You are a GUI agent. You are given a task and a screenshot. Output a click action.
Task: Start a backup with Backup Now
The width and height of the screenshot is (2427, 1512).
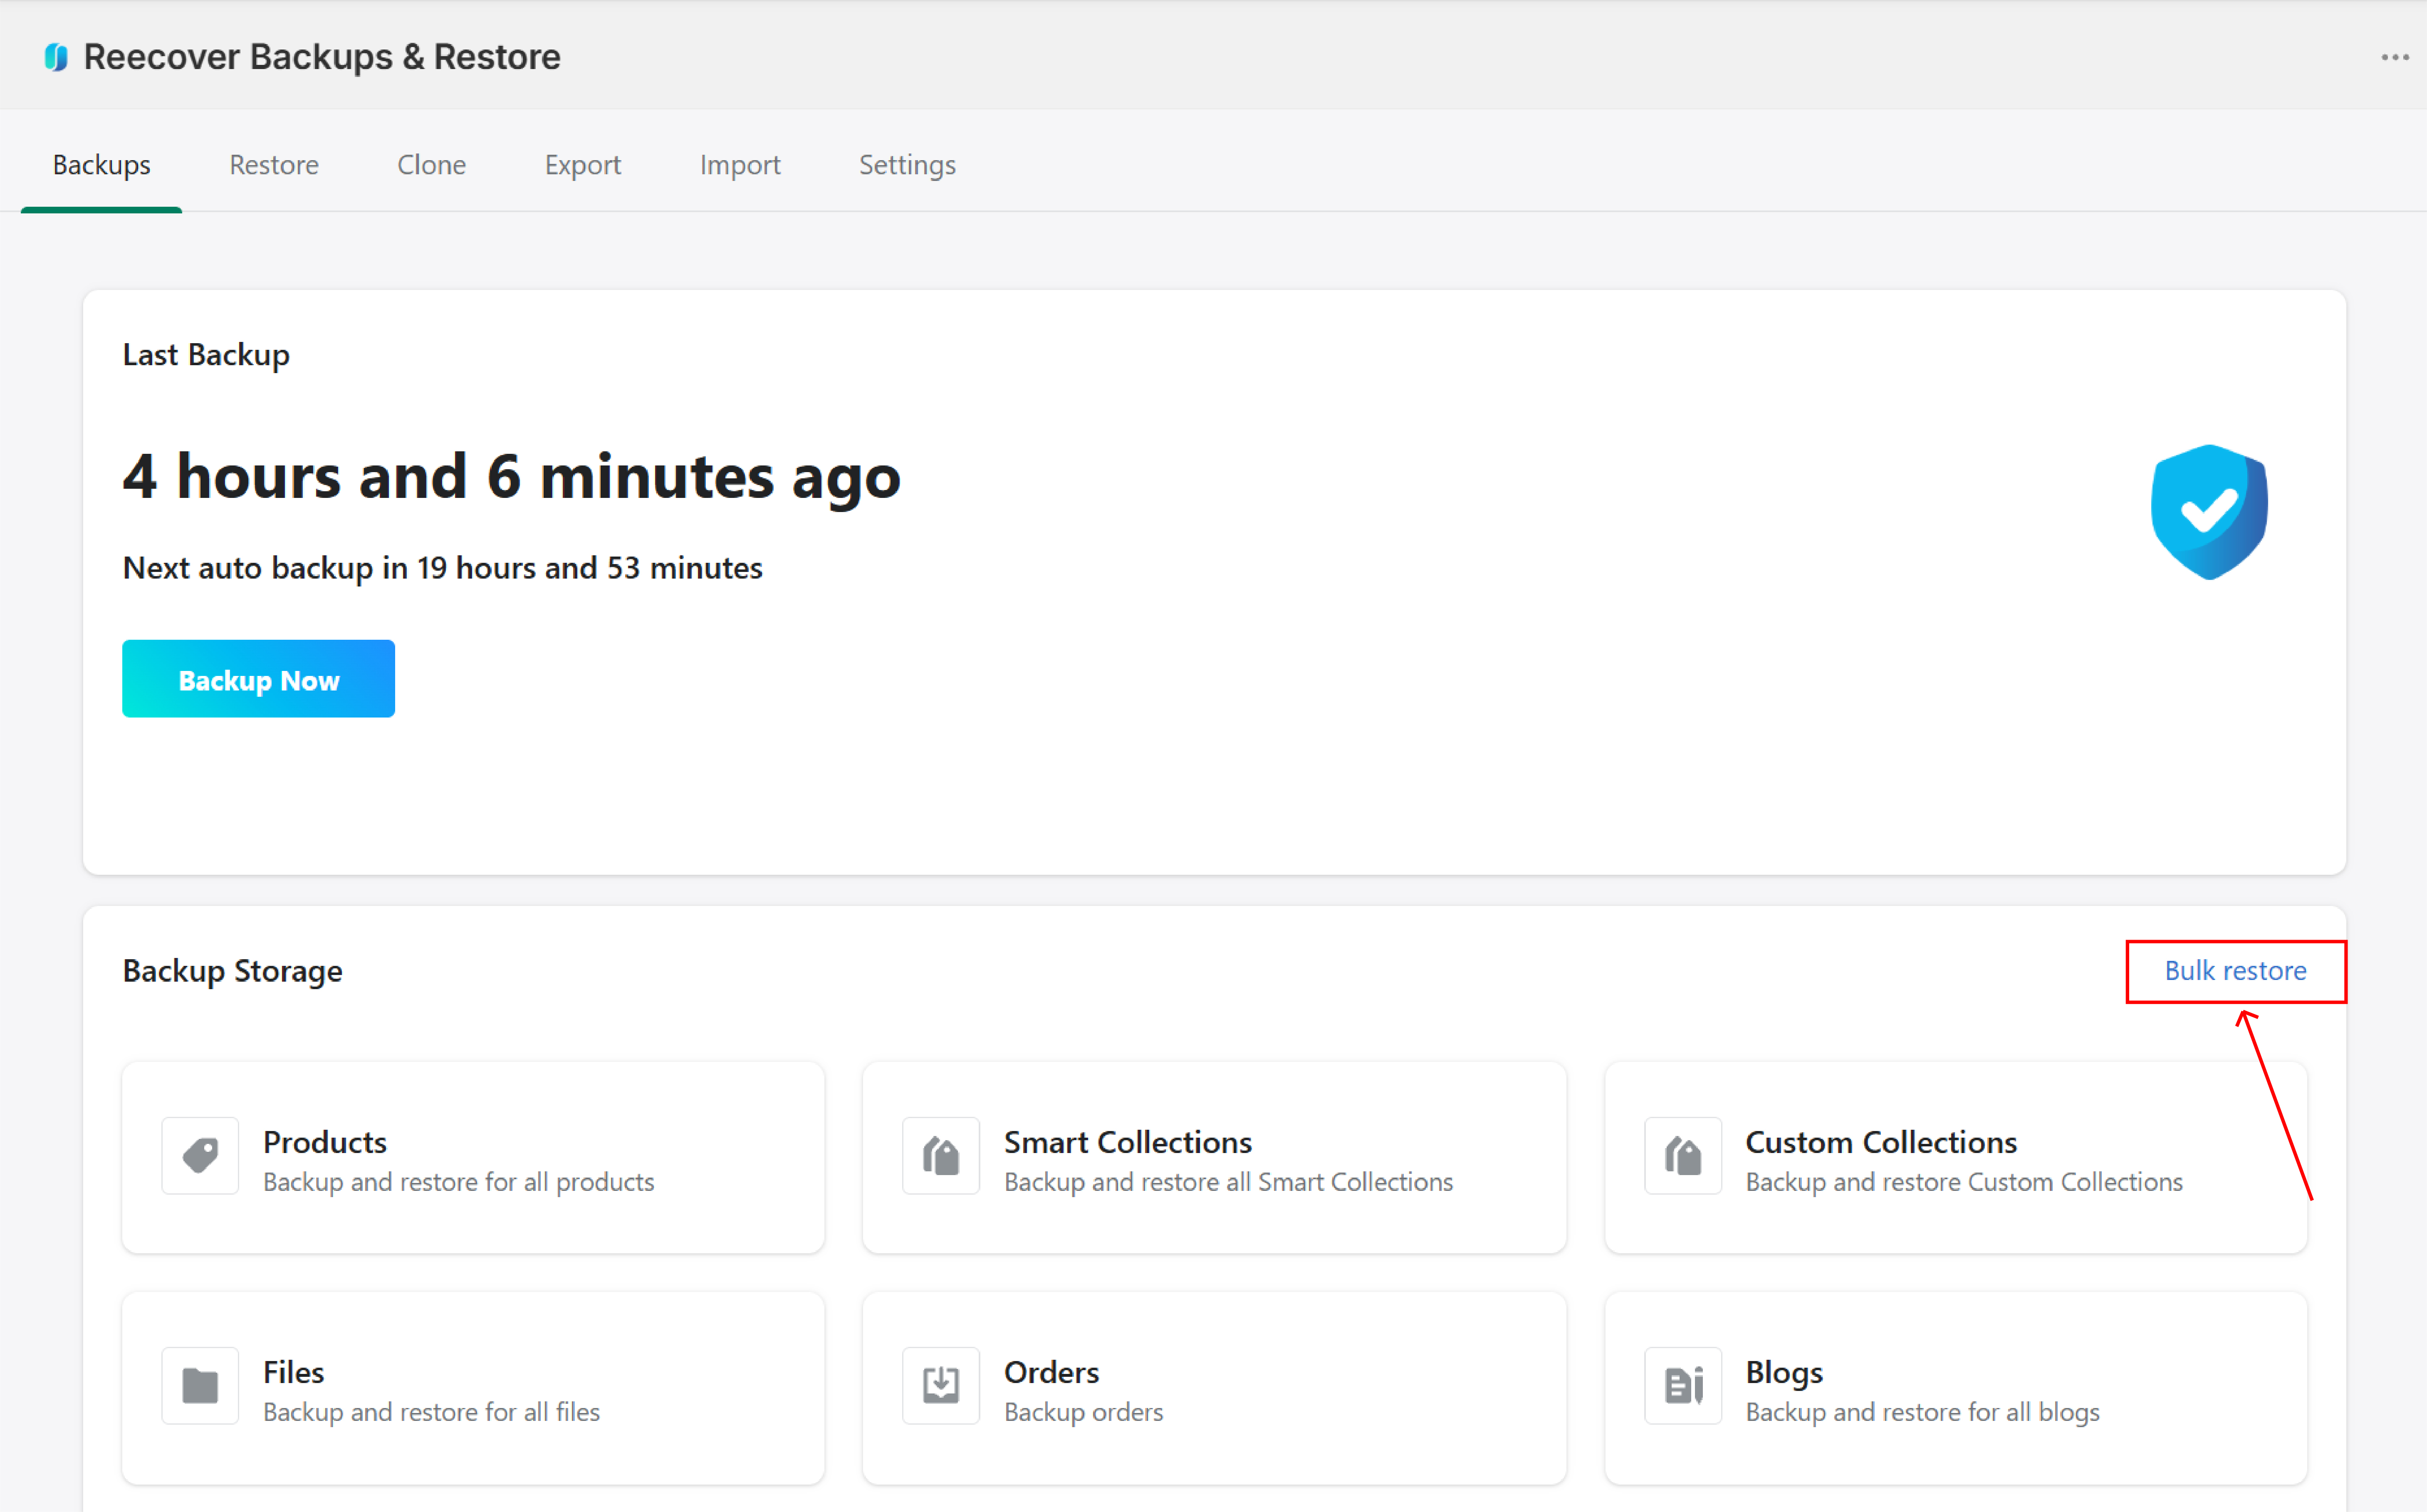[258, 679]
